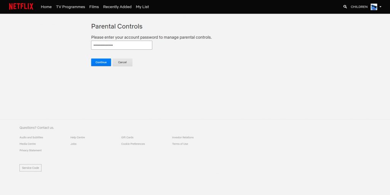The image size is (390, 195).
Task: Open the Investor Relations link
Action: tap(183, 137)
